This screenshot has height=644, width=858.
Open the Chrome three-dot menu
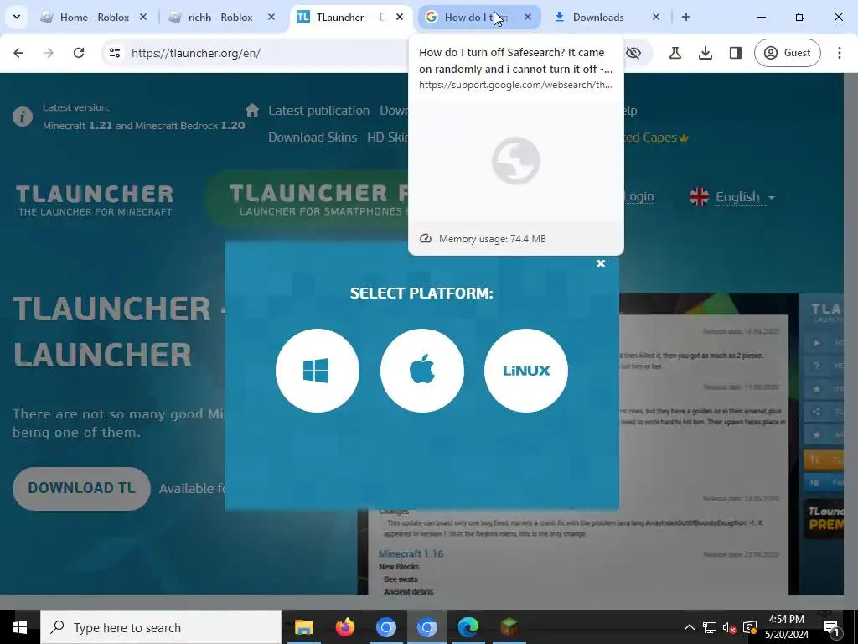coord(839,53)
